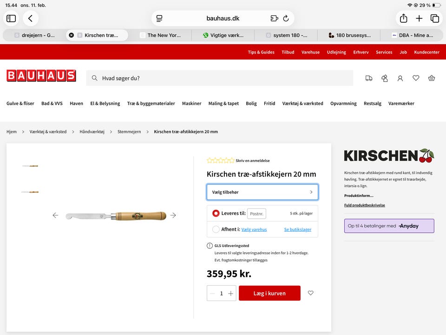The image size is (446, 335).
Task: Open the El & Belysning menu
Action: (x=105, y=103)
